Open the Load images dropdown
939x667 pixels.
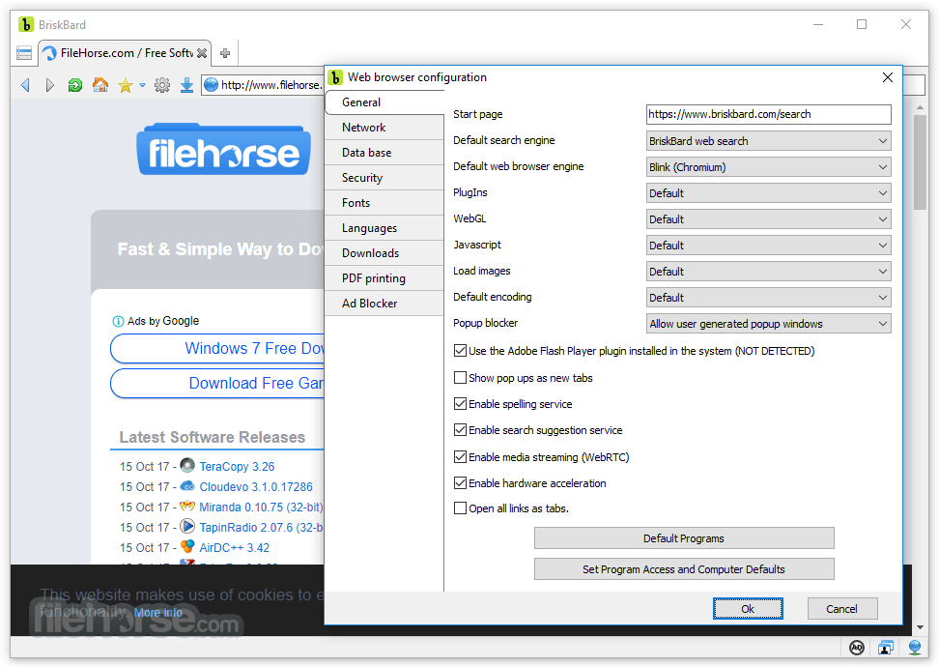point(768,272)
